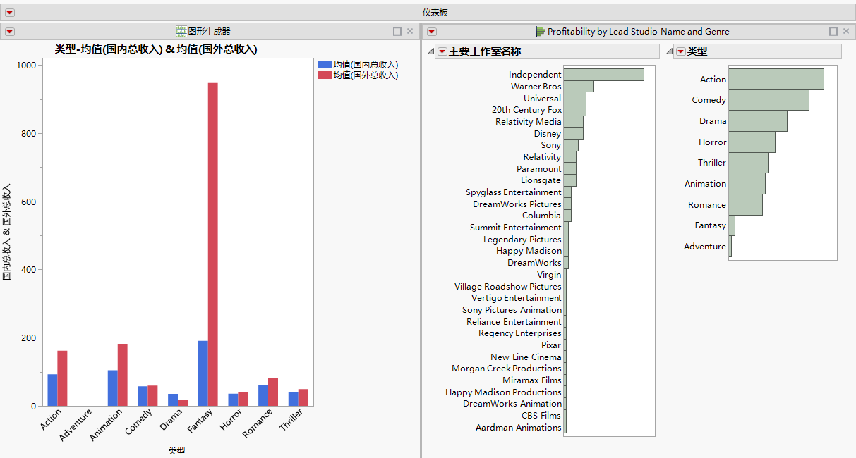Click the Miramax Films label
856x458 pixels.
click(x=532, y=380)
